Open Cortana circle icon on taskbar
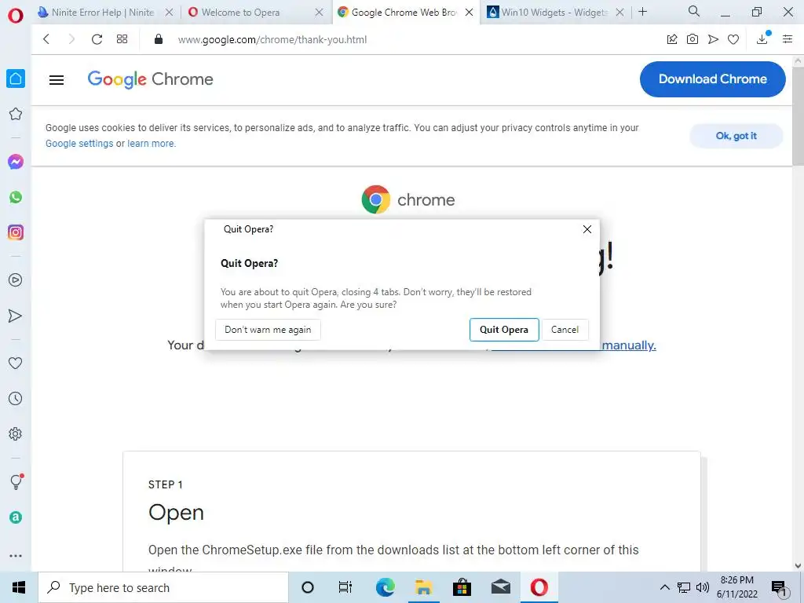This screenshot has height=603, width=804. tap(308, 587)
